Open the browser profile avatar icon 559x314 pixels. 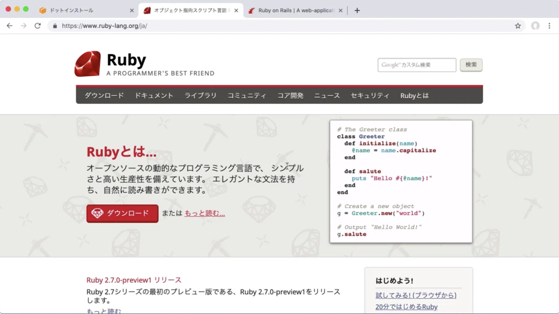click(x=535, y=26)
